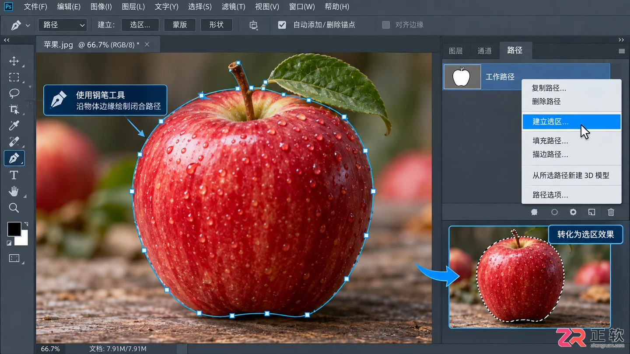Switch to 图层 panel tab
The width and height of the screenshot is (630, 354).
point(456,51)
